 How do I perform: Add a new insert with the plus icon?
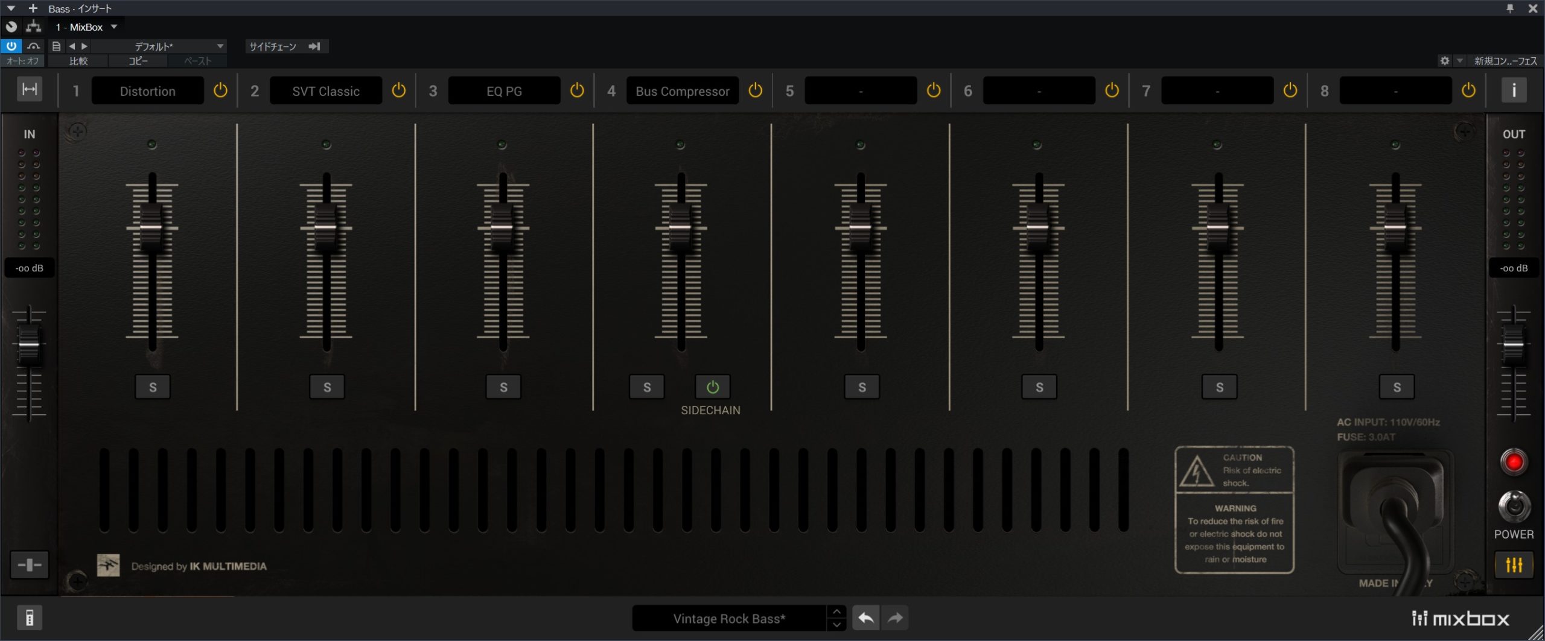click(x=33, y=8)
